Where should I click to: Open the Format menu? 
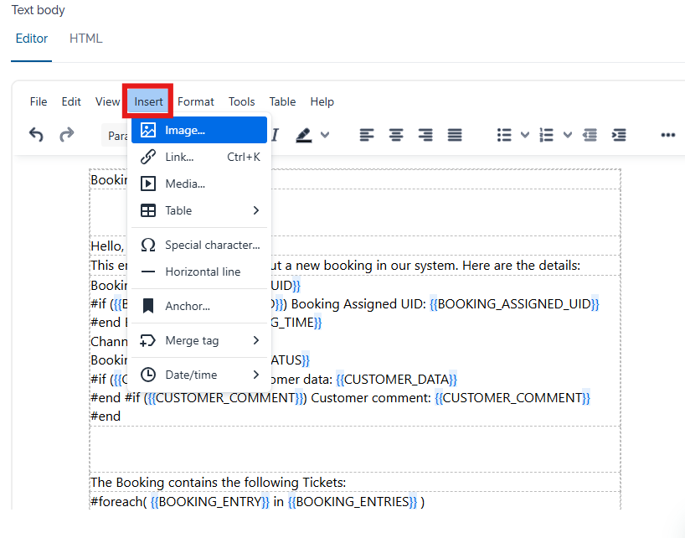(196, 102)
